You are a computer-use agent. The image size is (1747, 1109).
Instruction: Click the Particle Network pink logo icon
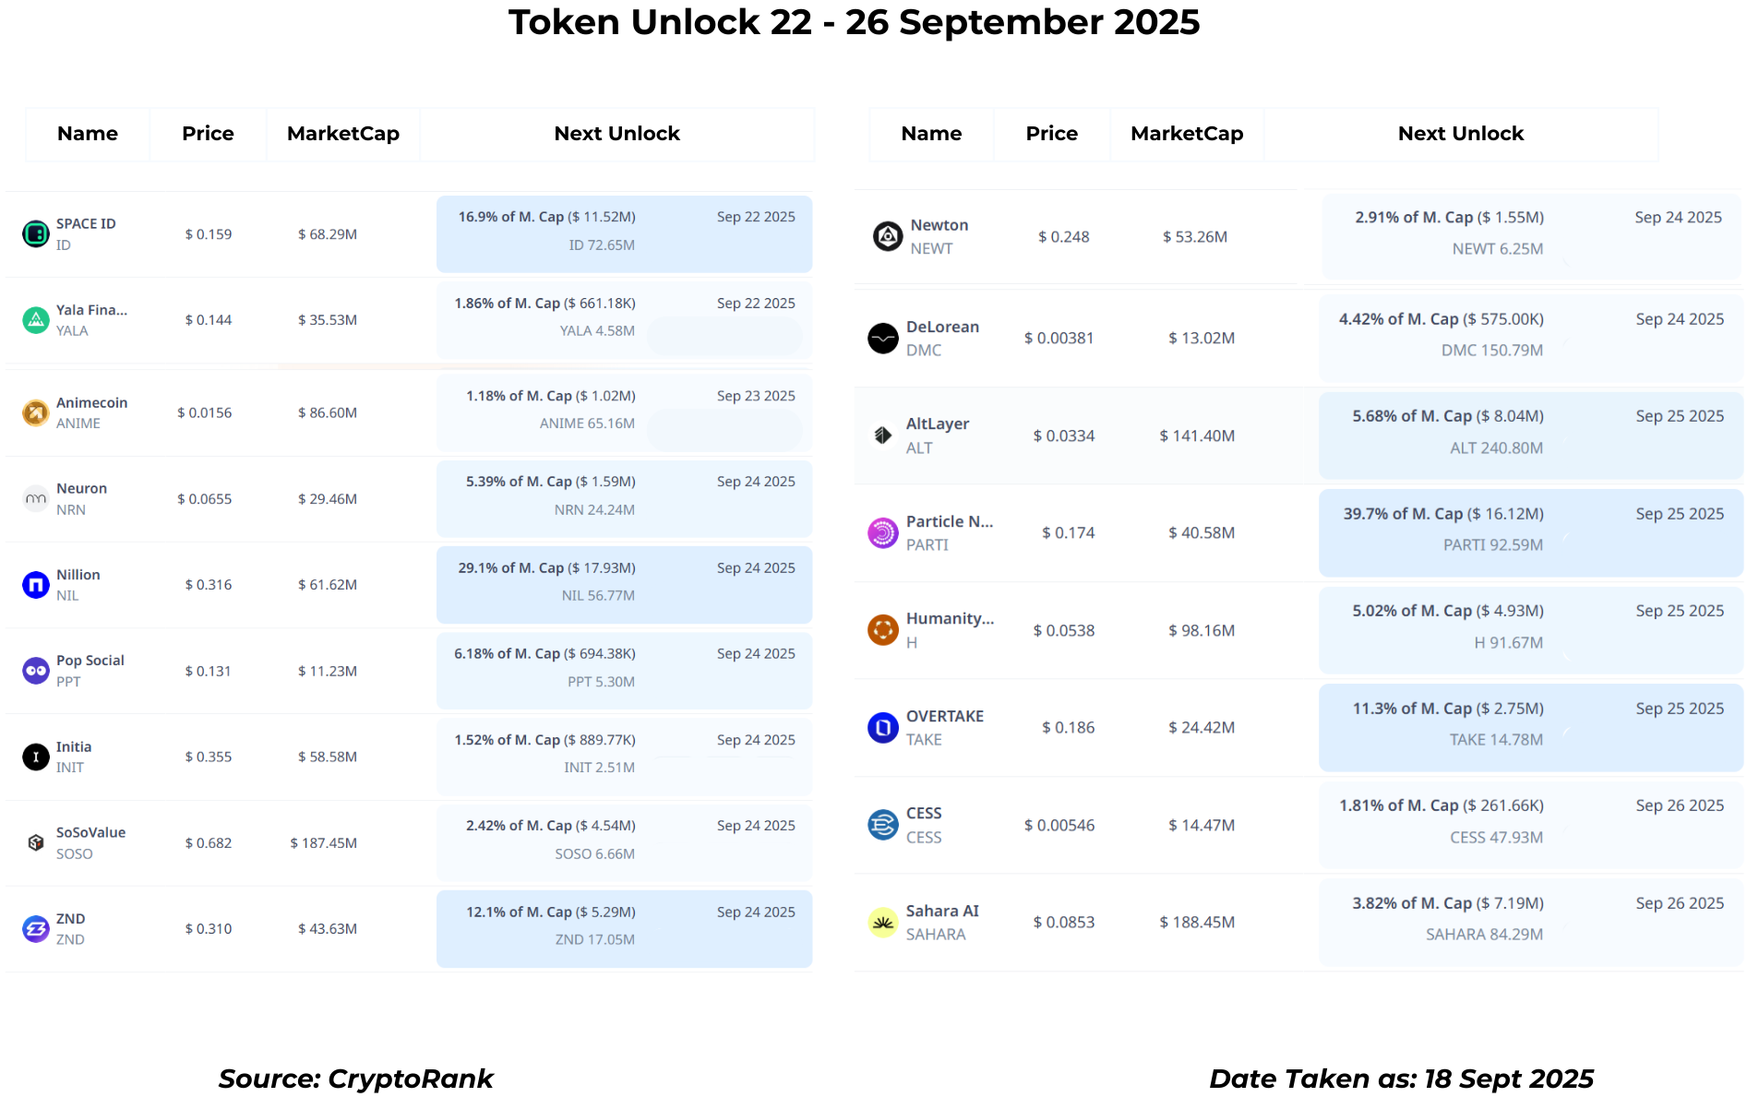(x=883, y=533)
